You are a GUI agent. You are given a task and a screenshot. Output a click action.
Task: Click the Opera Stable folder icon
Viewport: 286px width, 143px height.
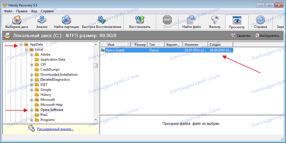tap(103, 50)
